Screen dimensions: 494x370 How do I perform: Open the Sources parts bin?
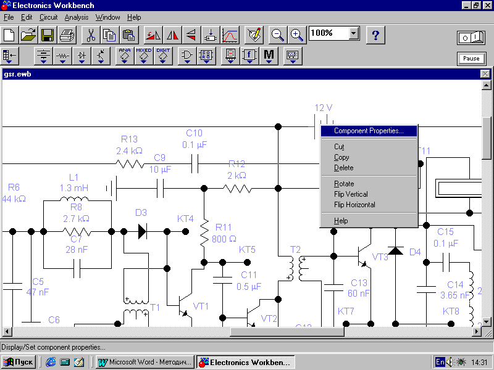pyautogui.click(x=43, y=56)
